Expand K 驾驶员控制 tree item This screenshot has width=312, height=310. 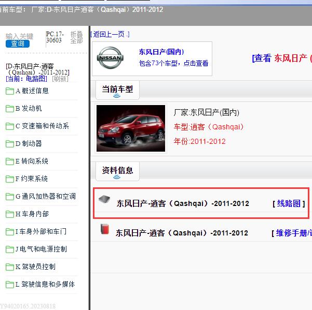click(x=35, y=267)
